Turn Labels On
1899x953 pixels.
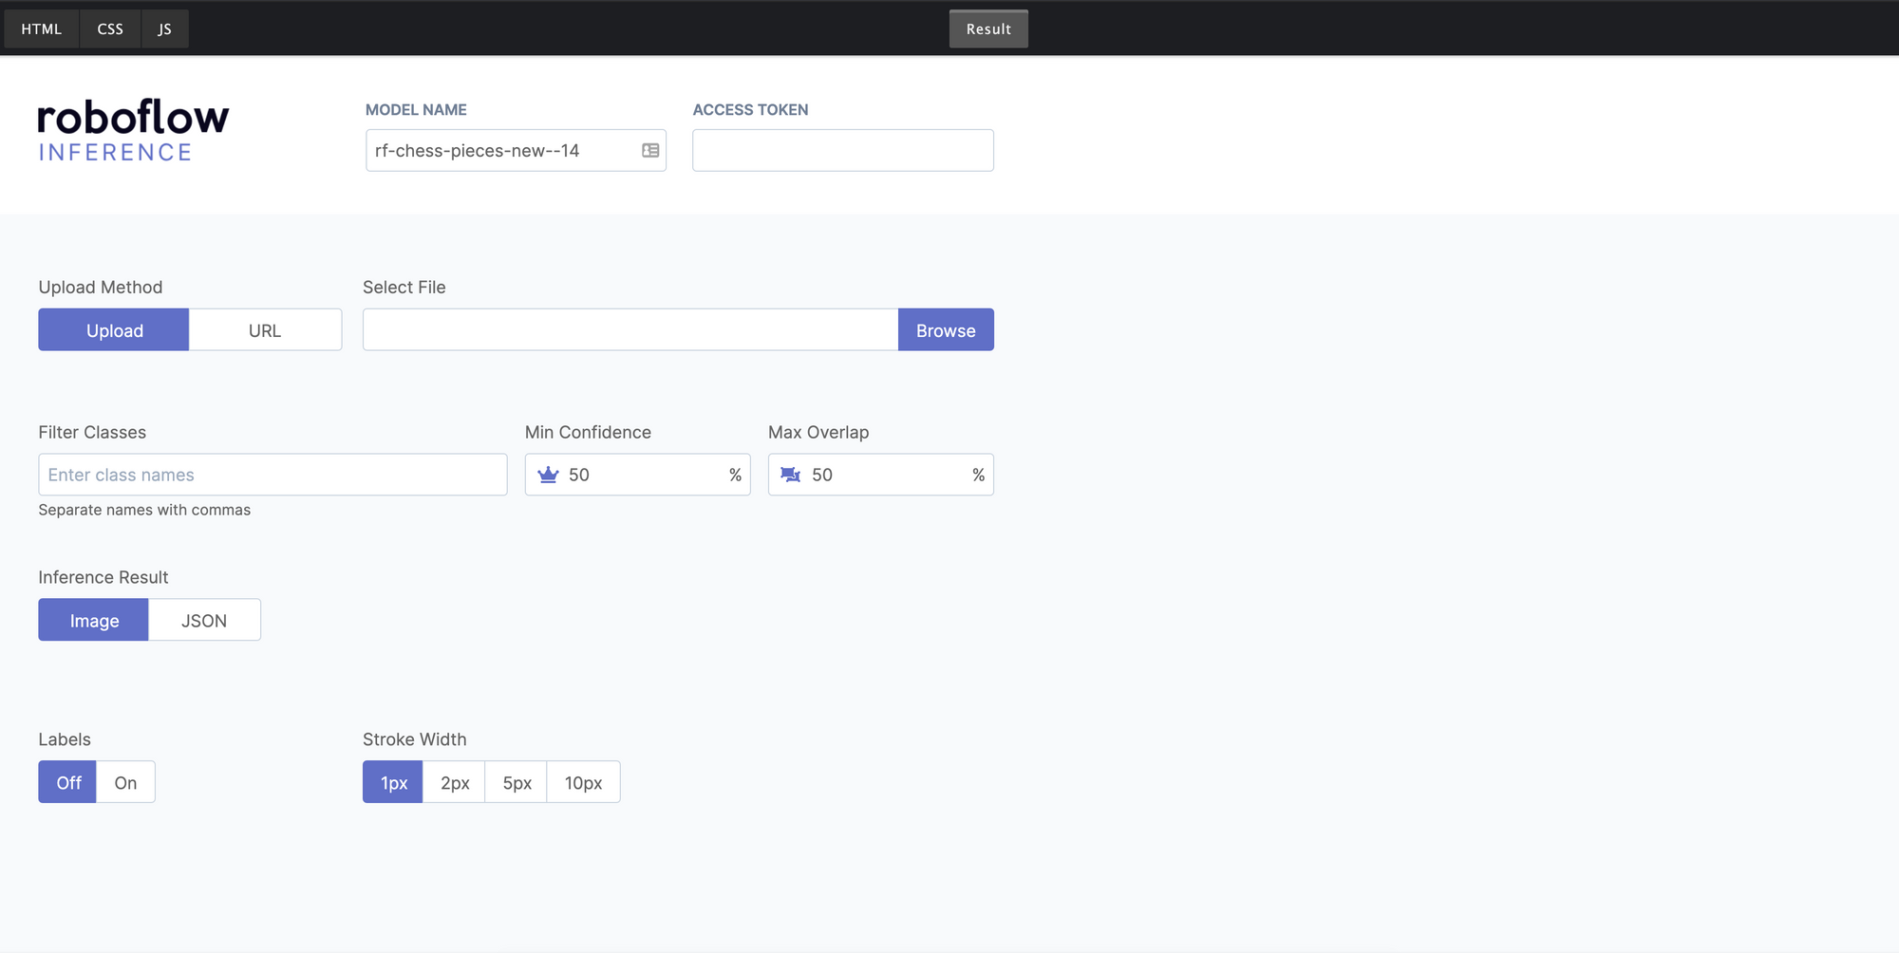pos(124,782)
